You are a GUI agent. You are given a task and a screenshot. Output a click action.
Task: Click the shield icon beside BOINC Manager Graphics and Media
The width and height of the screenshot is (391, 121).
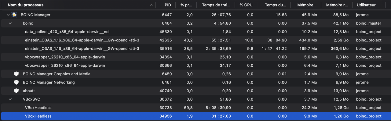pyautogui.click(x=16, y=74)
